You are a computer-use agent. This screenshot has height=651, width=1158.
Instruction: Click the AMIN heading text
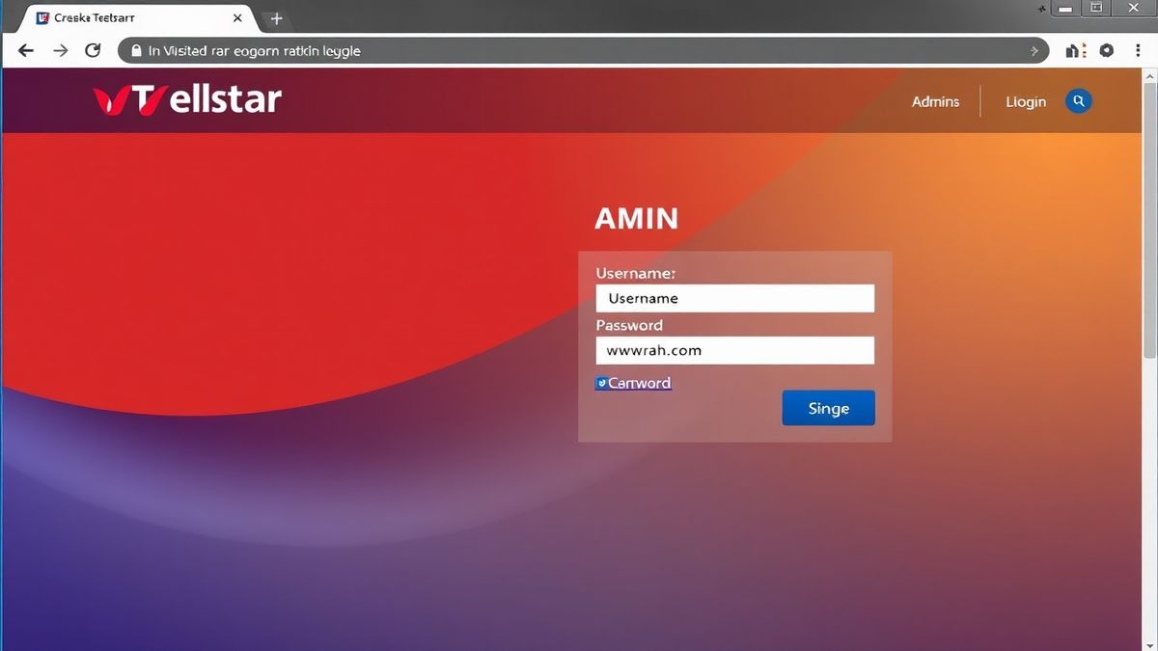[x=636, y=219]
